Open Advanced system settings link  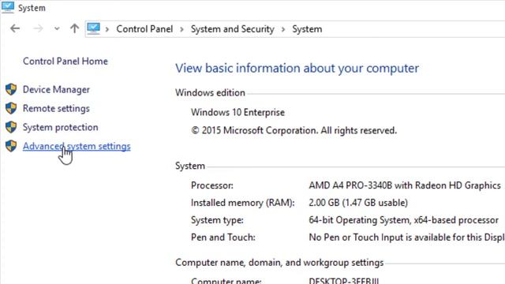77,146
